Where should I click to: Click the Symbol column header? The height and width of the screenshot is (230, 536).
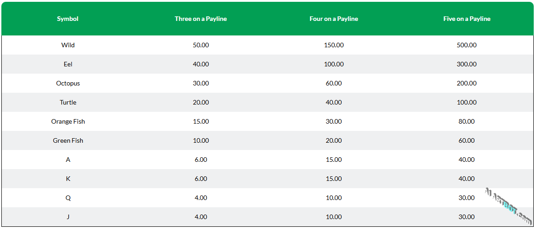(68, 19)
